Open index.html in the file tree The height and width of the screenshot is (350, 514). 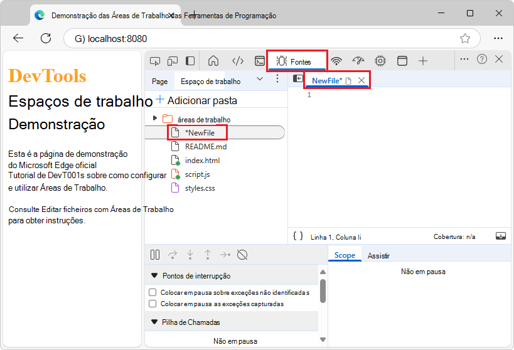[x=202, y=160]
